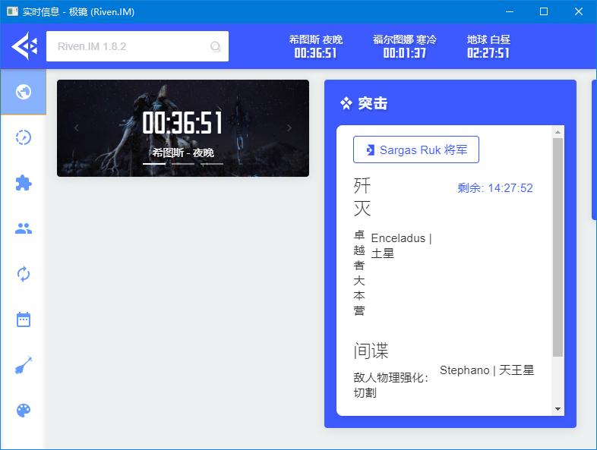The width and height of the screenshot is (597, 450).
Task: Click the 福尔图娜 寒冷 timer in header
Action: tap(404, 46)
